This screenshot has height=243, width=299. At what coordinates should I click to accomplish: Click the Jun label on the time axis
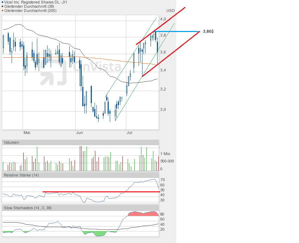tap(79, 133)
